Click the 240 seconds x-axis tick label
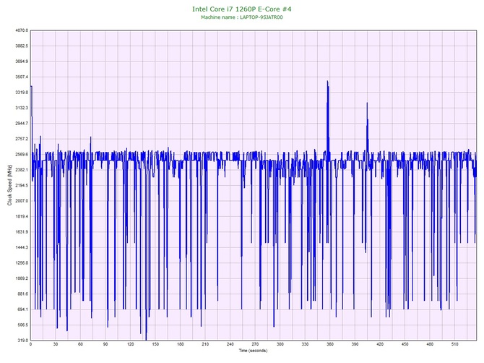 pos(230,344)
